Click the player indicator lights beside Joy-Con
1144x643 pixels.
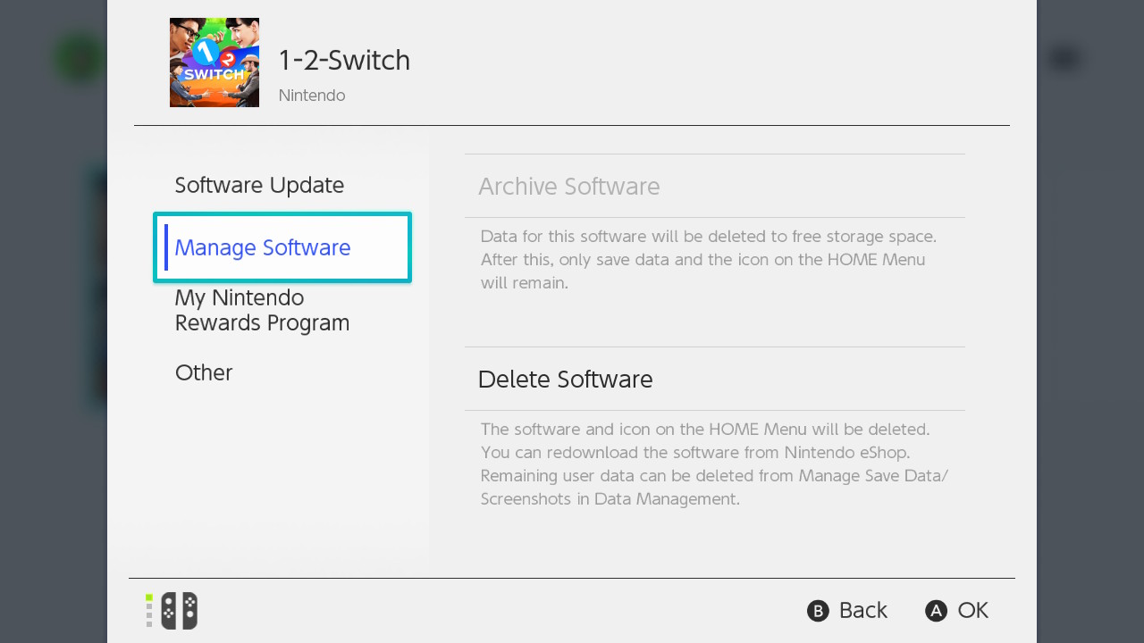click(x=149, y=611)
